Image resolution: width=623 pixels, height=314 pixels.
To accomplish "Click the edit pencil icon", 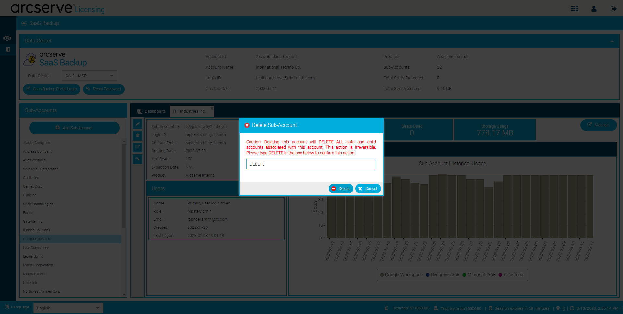I will point(138,124).
